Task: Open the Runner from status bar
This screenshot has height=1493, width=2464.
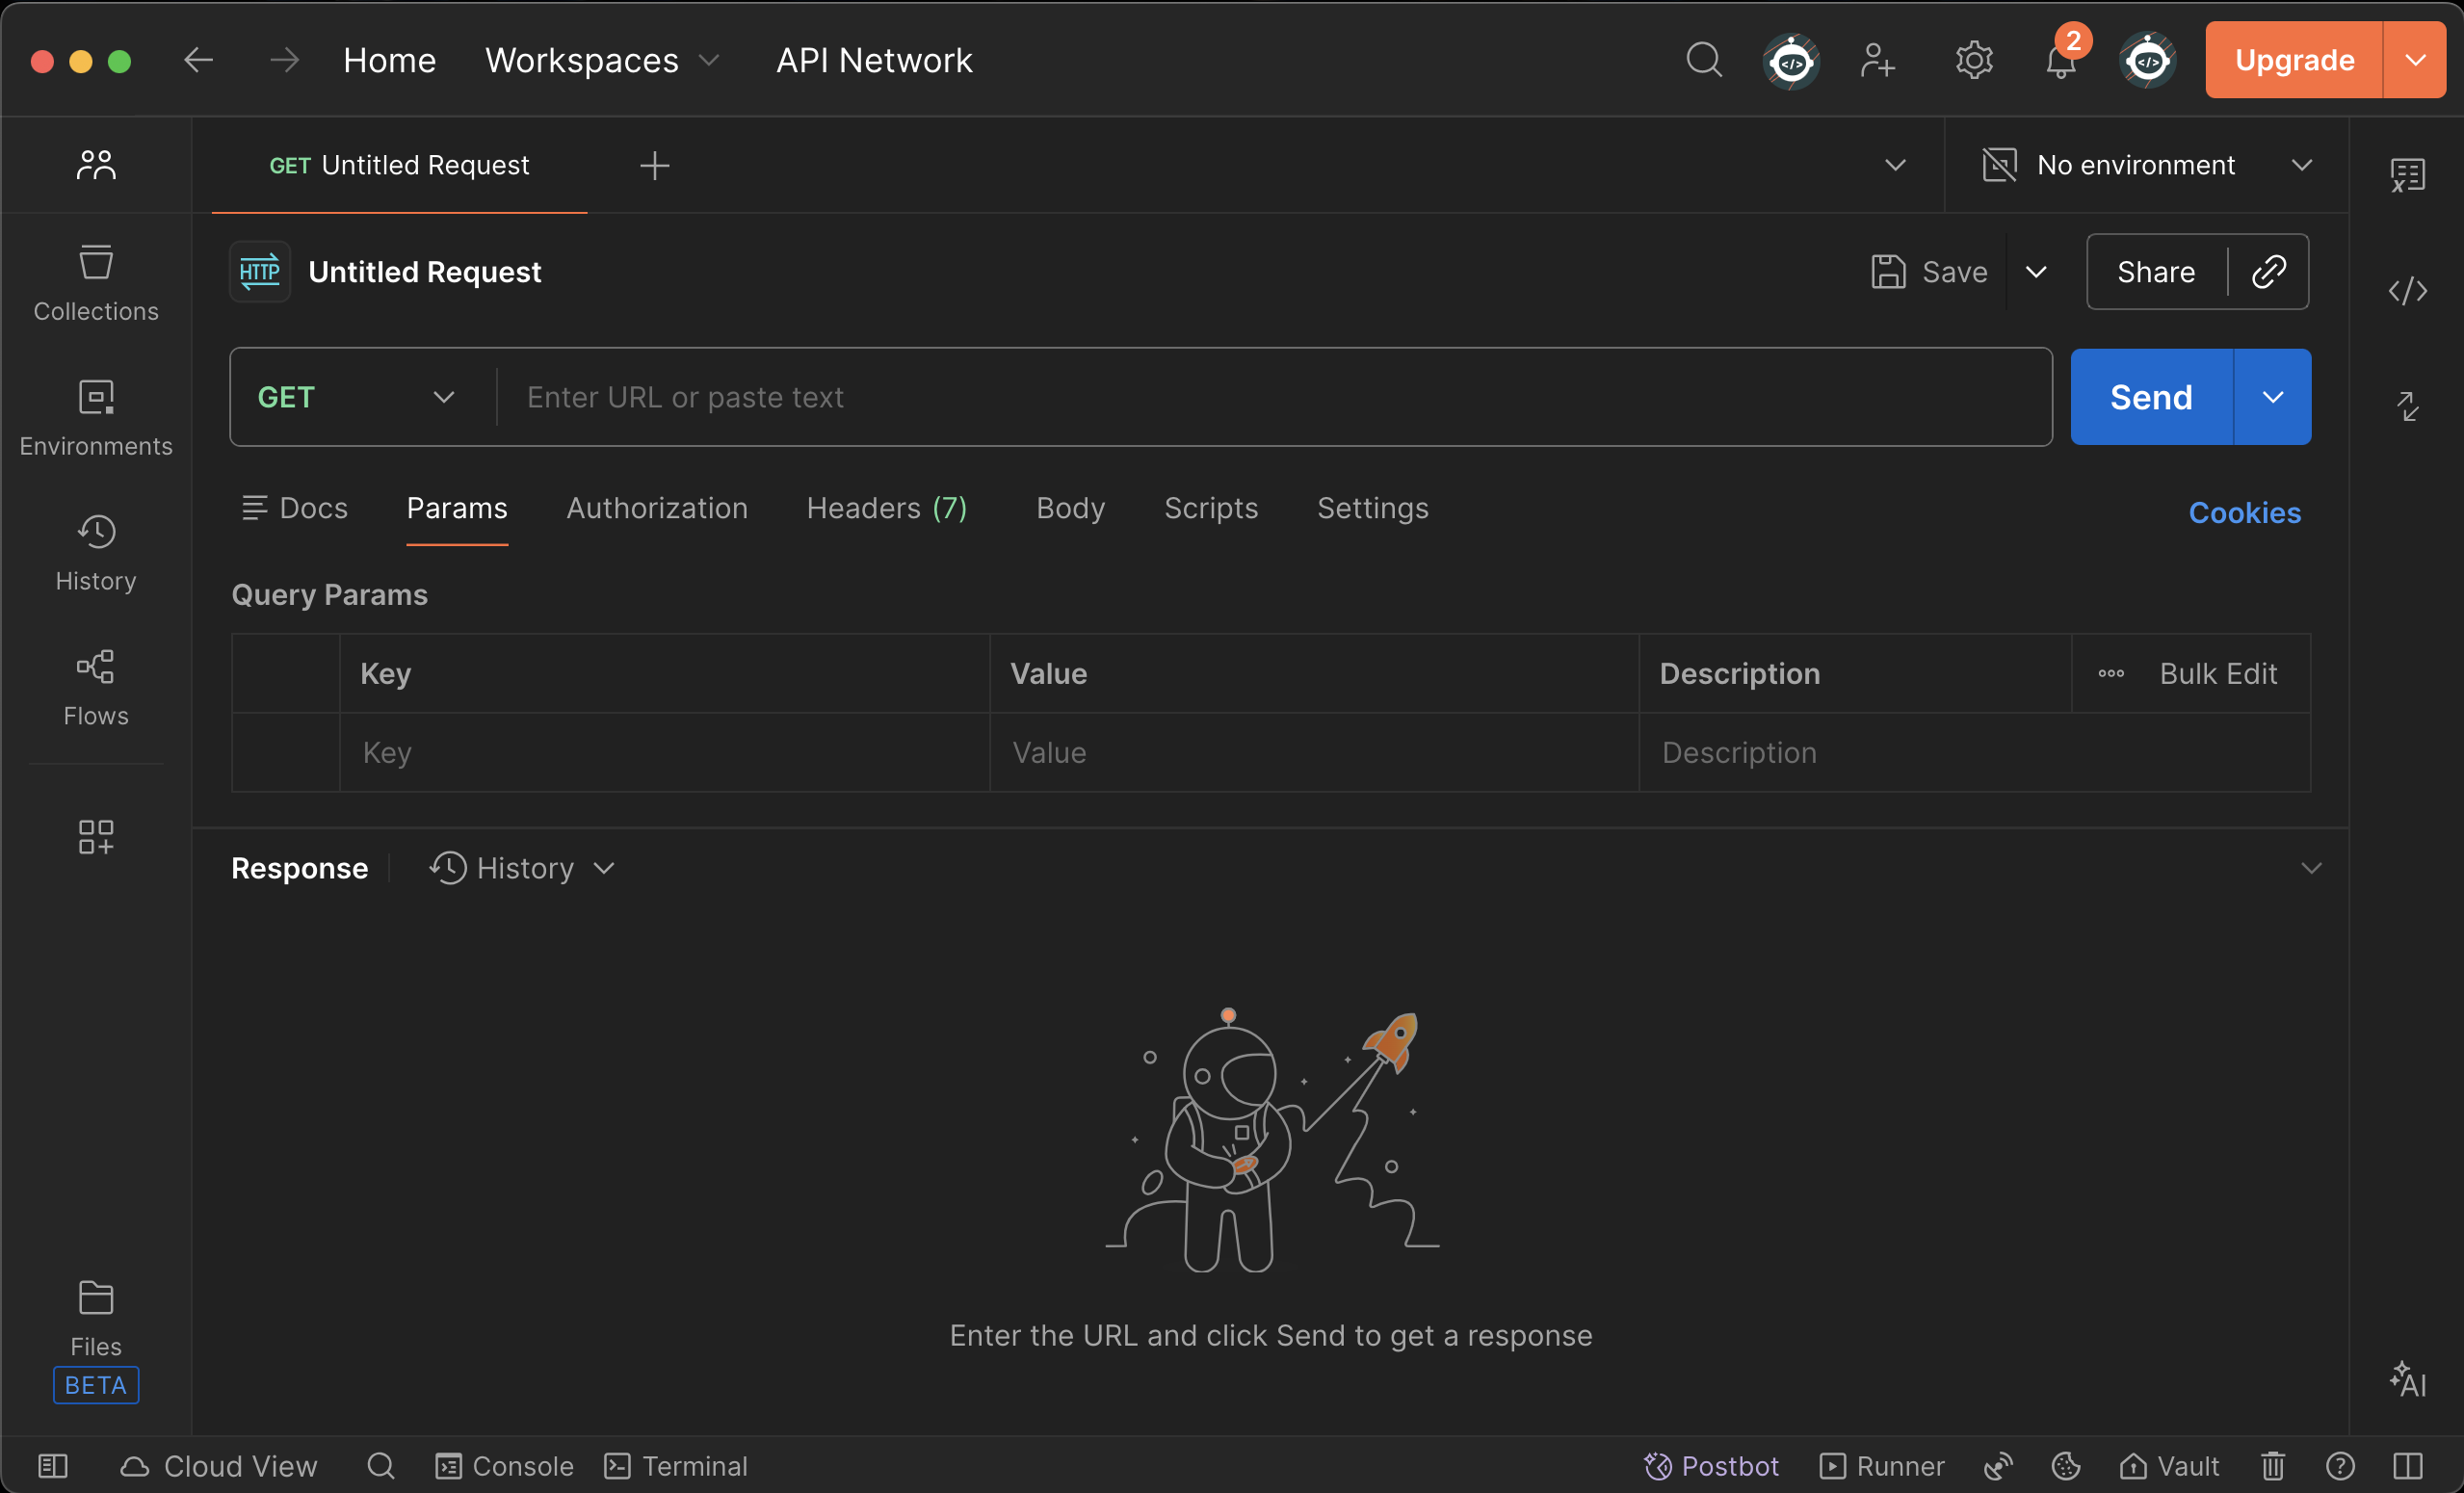Action: point(1881,1465)
